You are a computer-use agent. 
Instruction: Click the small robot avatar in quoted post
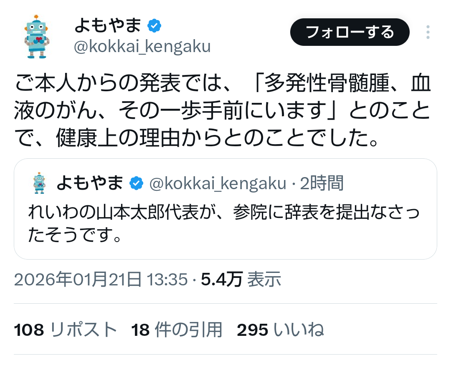39,183
